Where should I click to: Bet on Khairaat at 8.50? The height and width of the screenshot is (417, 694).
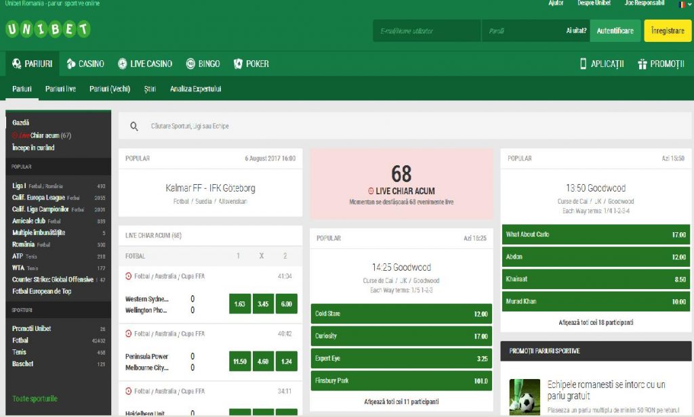(596, 279)
